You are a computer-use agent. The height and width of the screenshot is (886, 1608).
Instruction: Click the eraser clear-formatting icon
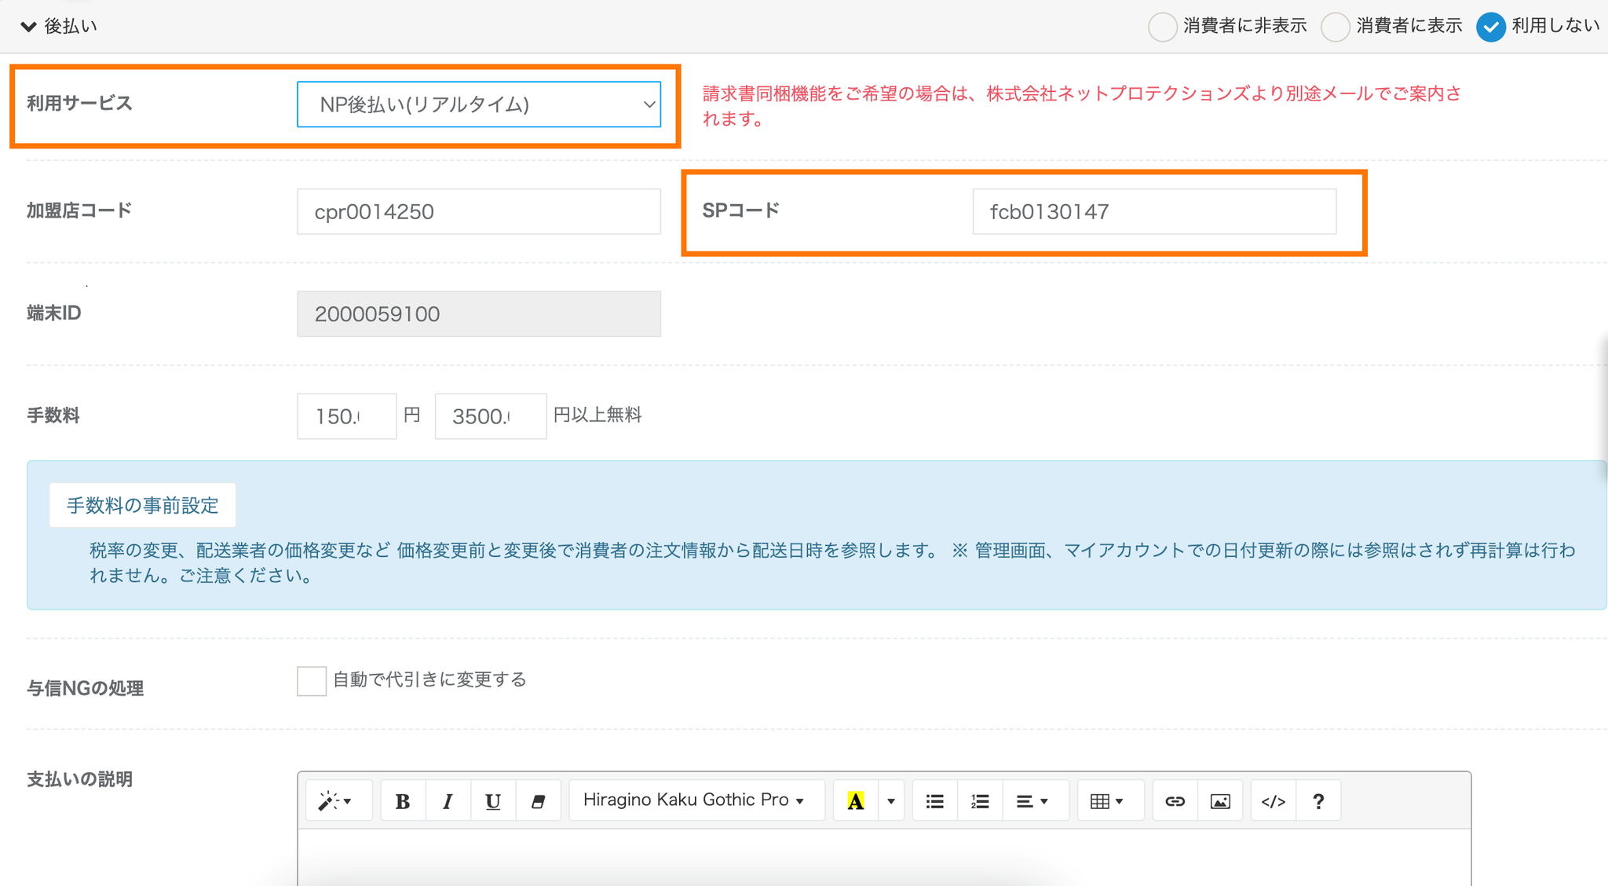(538, 801)
